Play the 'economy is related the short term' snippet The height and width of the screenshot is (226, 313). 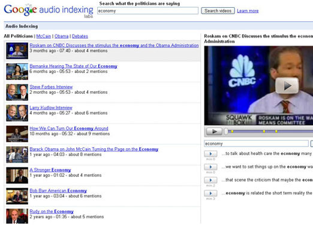[x=210, y=193]
